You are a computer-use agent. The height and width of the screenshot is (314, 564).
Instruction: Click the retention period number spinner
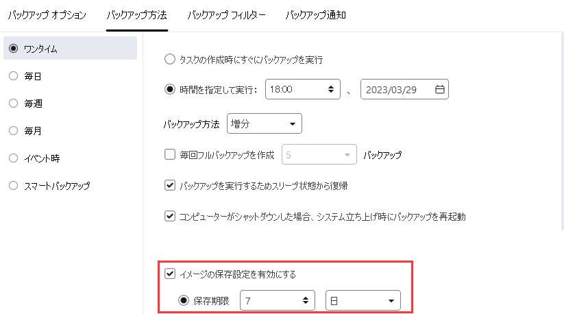coord(306,300)
